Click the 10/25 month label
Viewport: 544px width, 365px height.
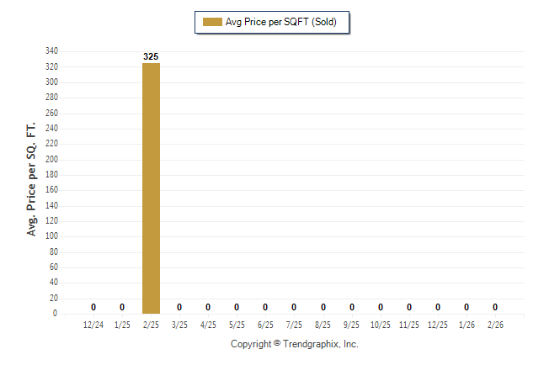[381, 325]
